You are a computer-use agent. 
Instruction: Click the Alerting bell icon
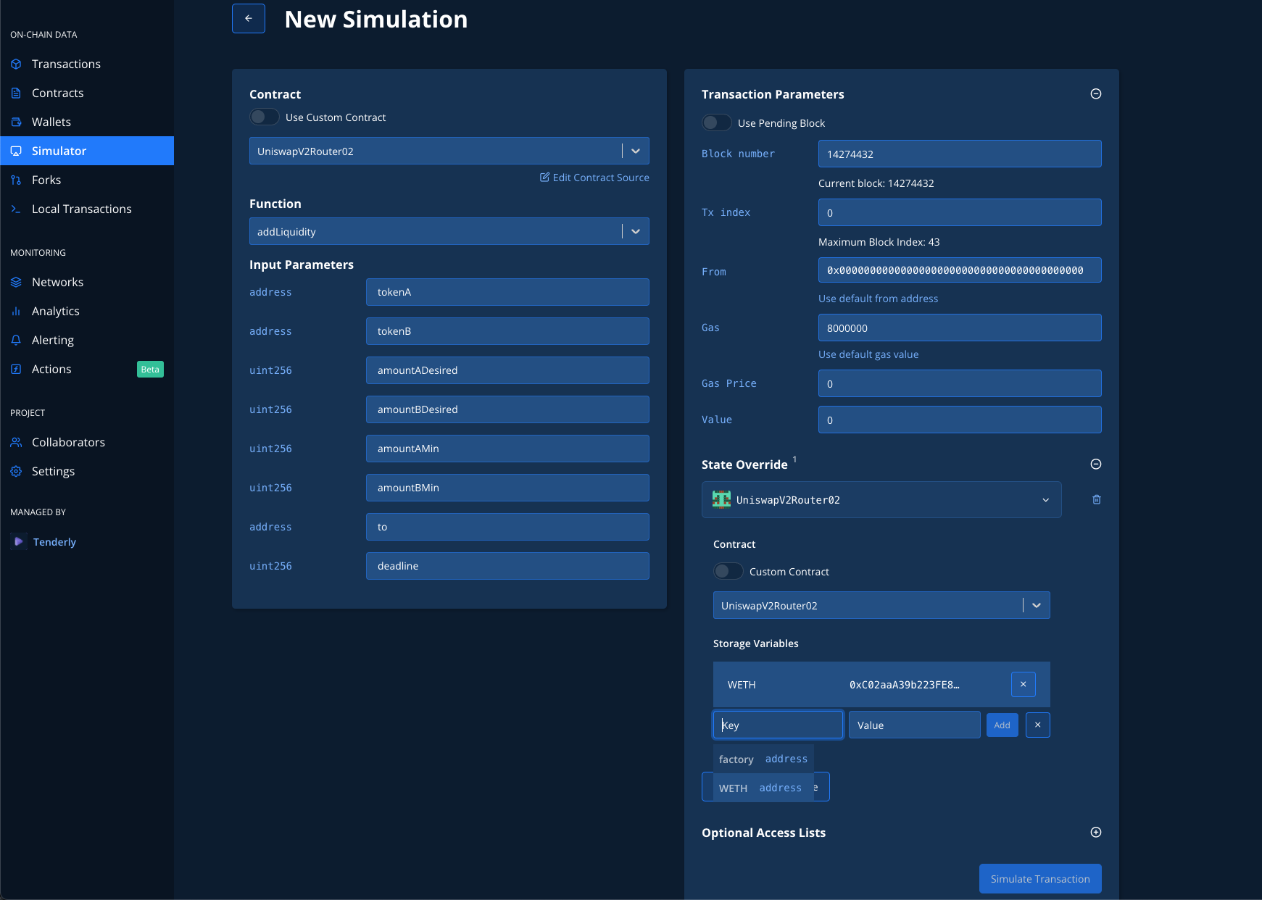click(x=16, y=340)
